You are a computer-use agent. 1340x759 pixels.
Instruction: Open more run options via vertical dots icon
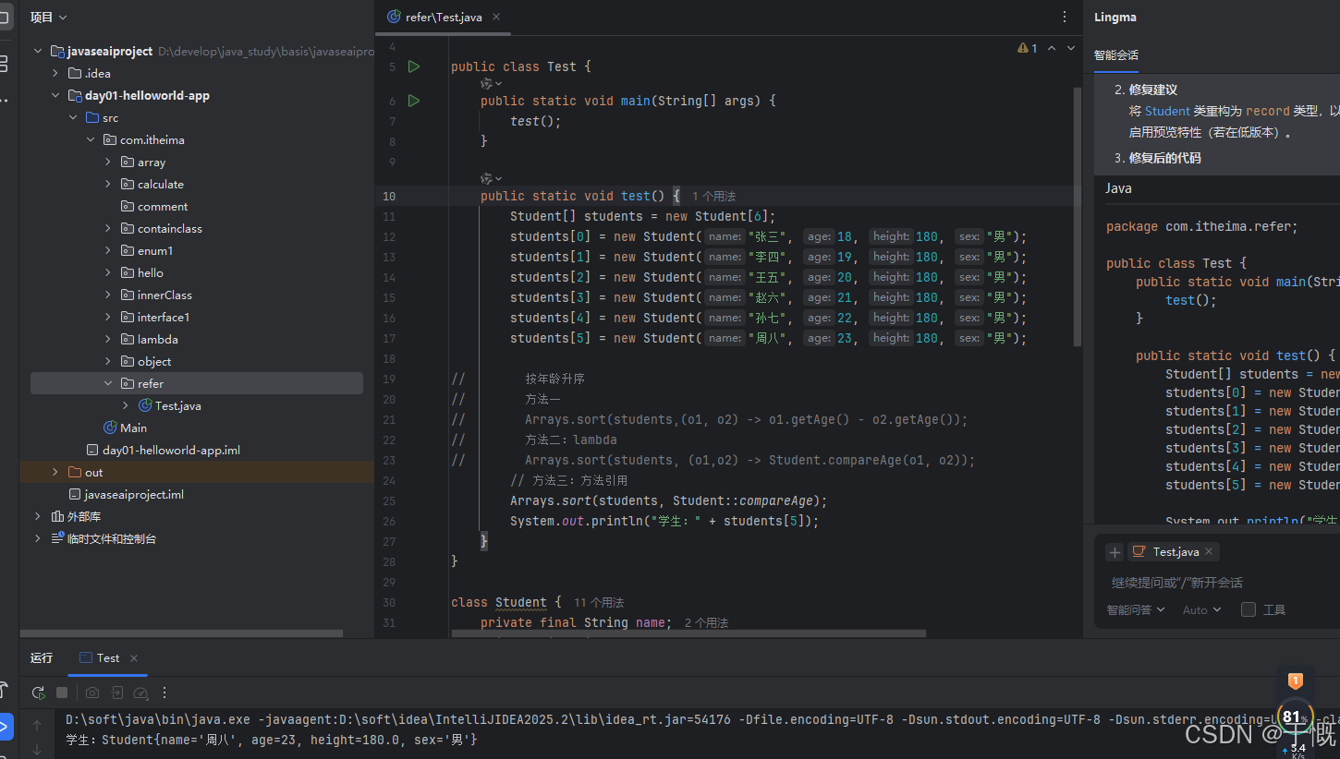tap(164, 693)
